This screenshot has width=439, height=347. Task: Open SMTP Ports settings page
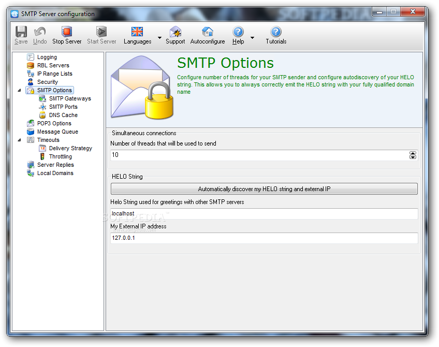63,107
